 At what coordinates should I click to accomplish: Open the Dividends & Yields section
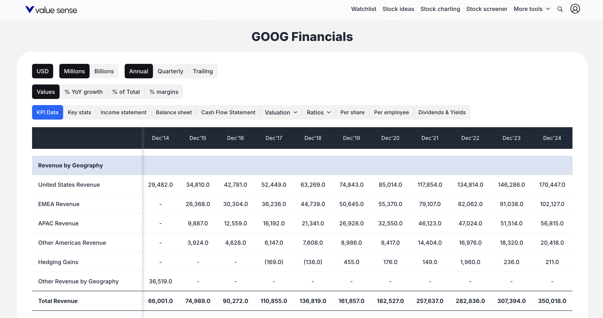tap(442, 112)
